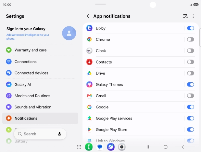Screen dimensions: 201x152
Task: Open Chrome notification details
Action: point(133,39)
